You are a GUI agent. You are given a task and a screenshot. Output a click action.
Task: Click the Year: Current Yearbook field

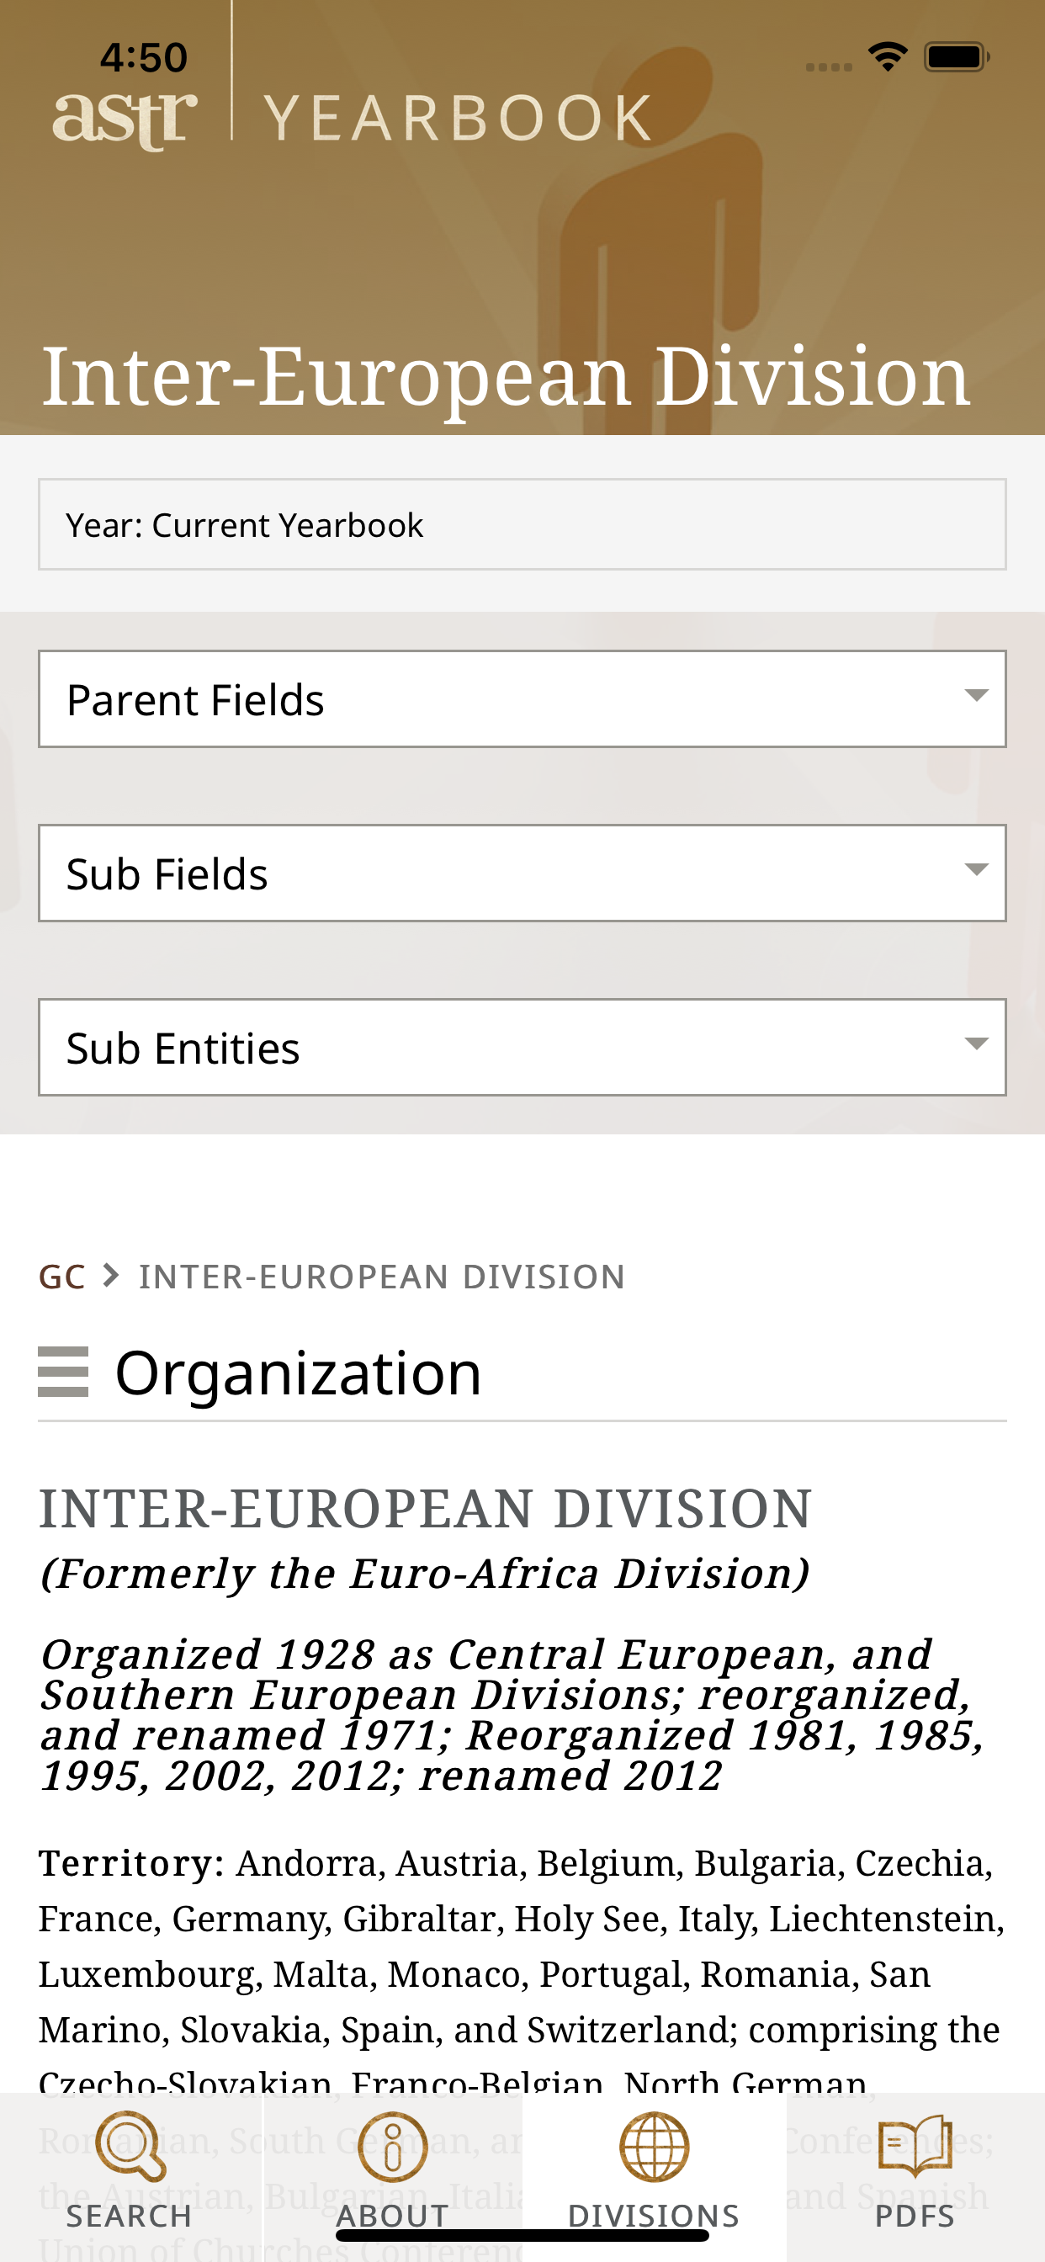522,524
